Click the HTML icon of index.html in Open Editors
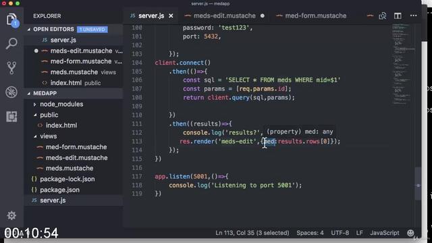The height and width of the screenshot is (243, 432). pos(45,83)
